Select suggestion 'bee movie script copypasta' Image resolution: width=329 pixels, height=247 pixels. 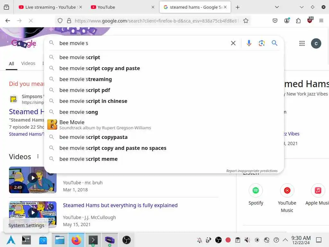tap(164, 137)
